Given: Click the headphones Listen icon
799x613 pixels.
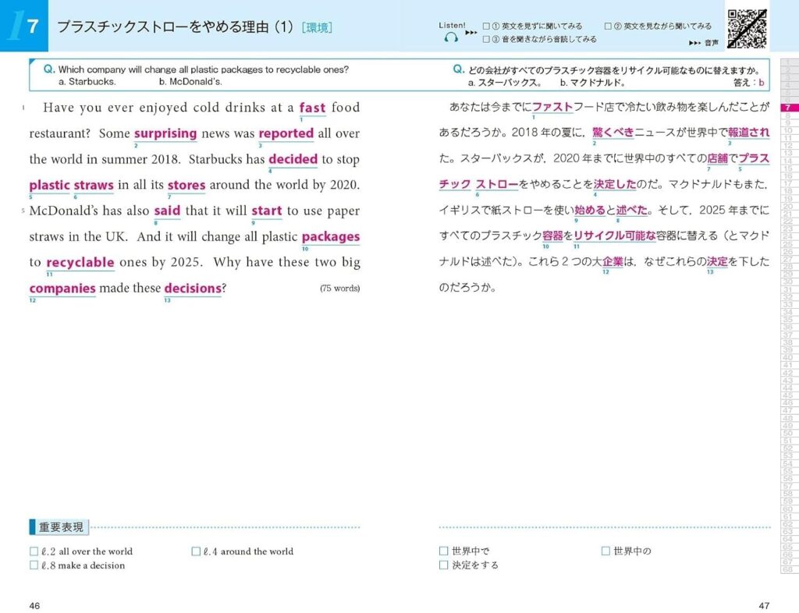Looking at the screenshot, I should [x=451, y=37].
